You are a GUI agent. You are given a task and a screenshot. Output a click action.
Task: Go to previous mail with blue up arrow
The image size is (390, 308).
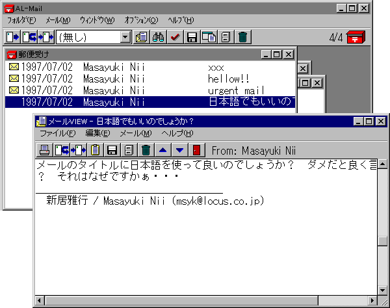pyautogui.click(x=163, y=150)
